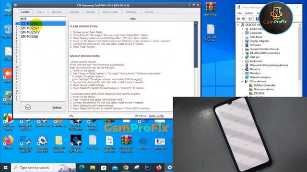The height and width of the screenshot is (172, 307).
Task: Open Microsoft Store from the taskbar
Action: coord(104,168)
